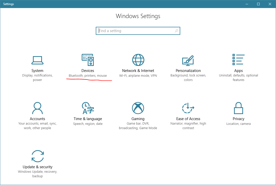Open Privacy padlock icon
The image size is (276, 185).
click(x=239, y=108)
